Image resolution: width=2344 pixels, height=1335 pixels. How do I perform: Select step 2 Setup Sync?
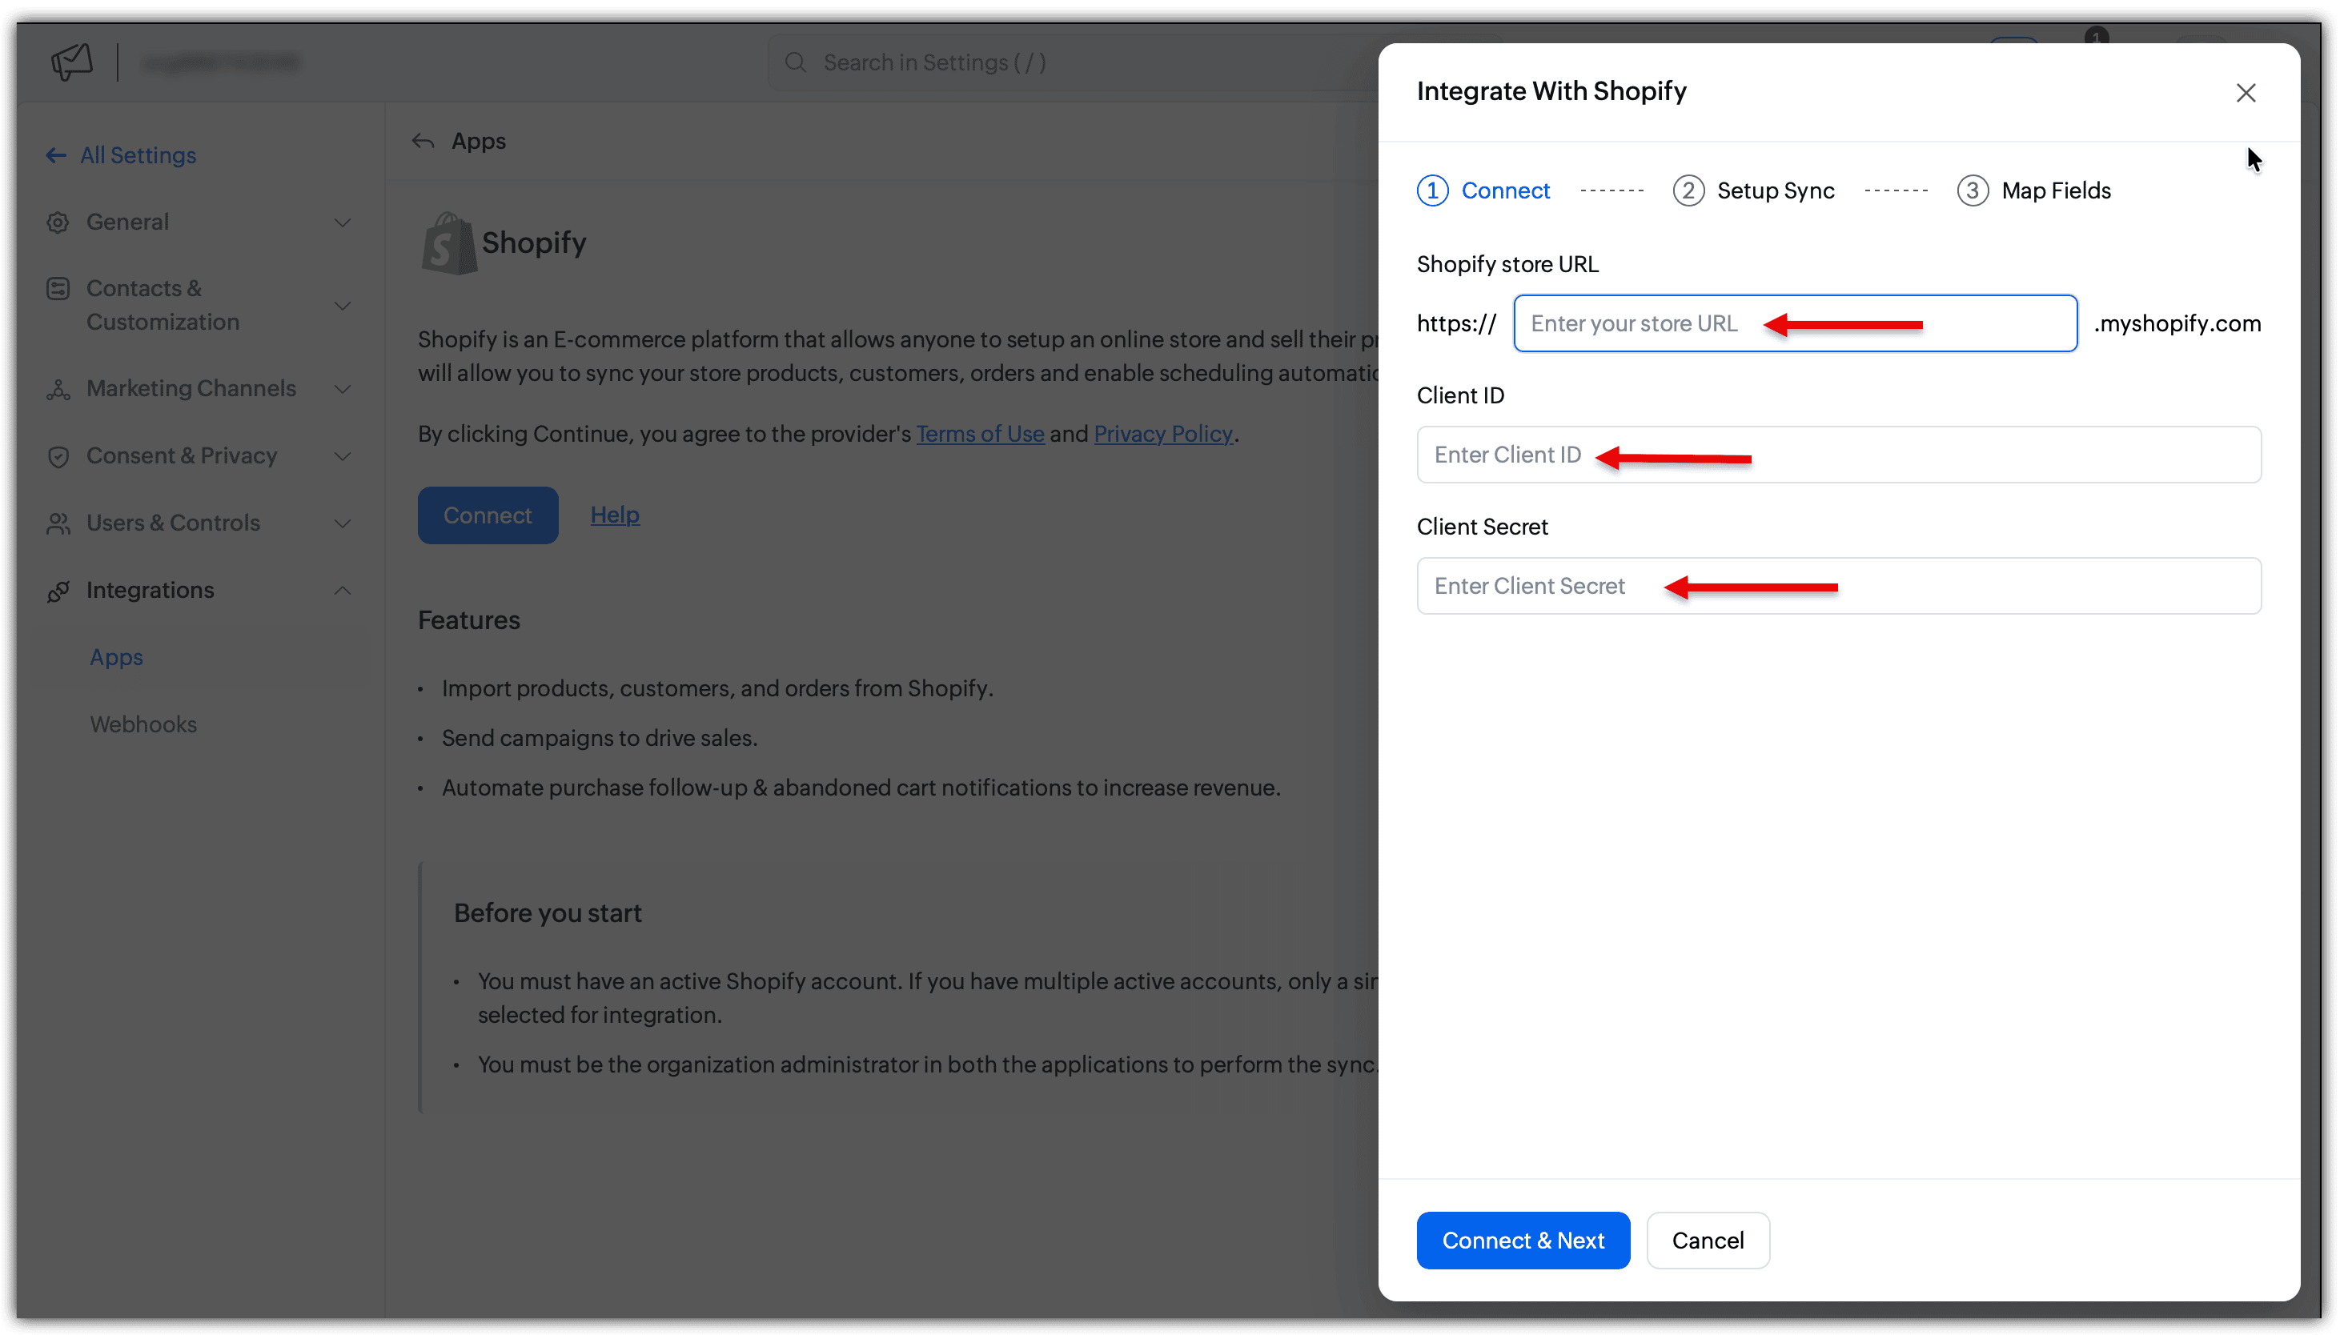coord(1752,190)
